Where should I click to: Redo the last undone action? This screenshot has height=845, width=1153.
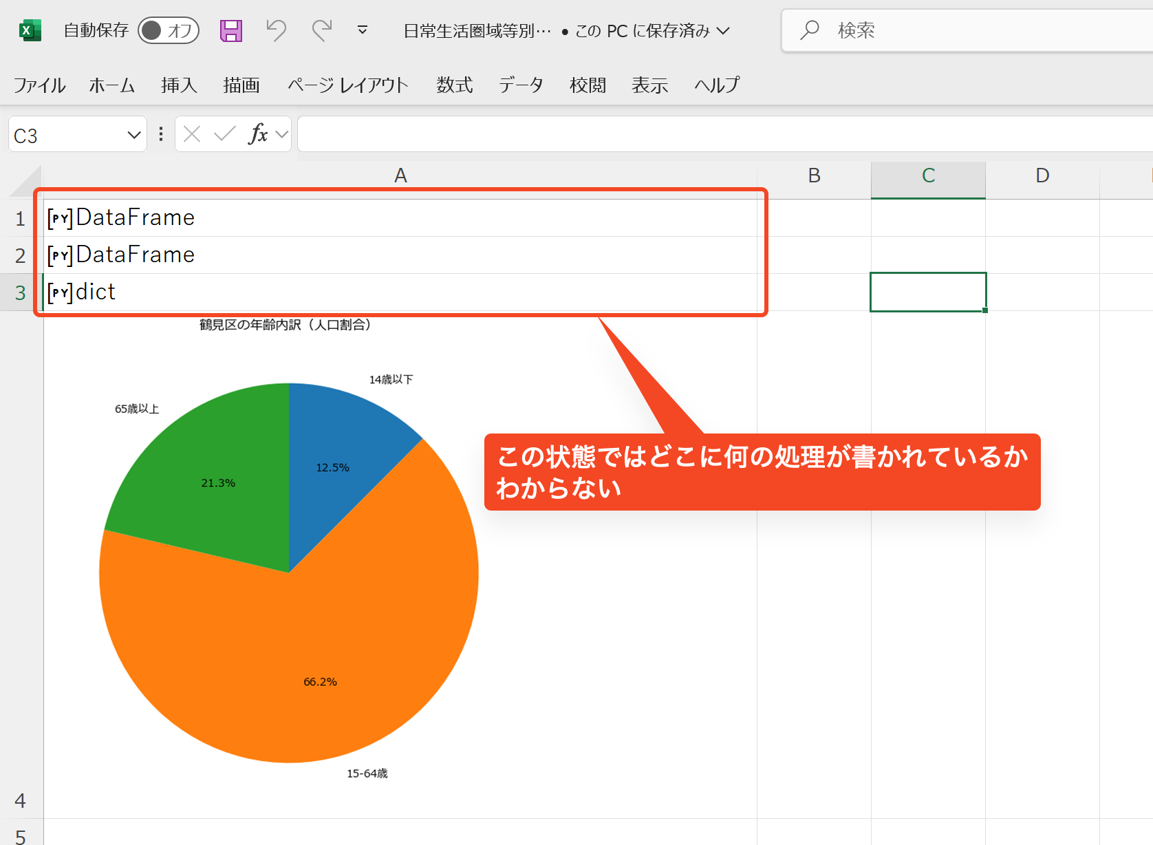click(321, 30)
